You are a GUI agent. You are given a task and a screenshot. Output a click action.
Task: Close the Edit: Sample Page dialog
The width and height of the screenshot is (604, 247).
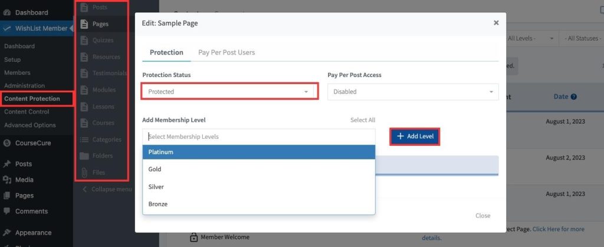tap(496, 23)
